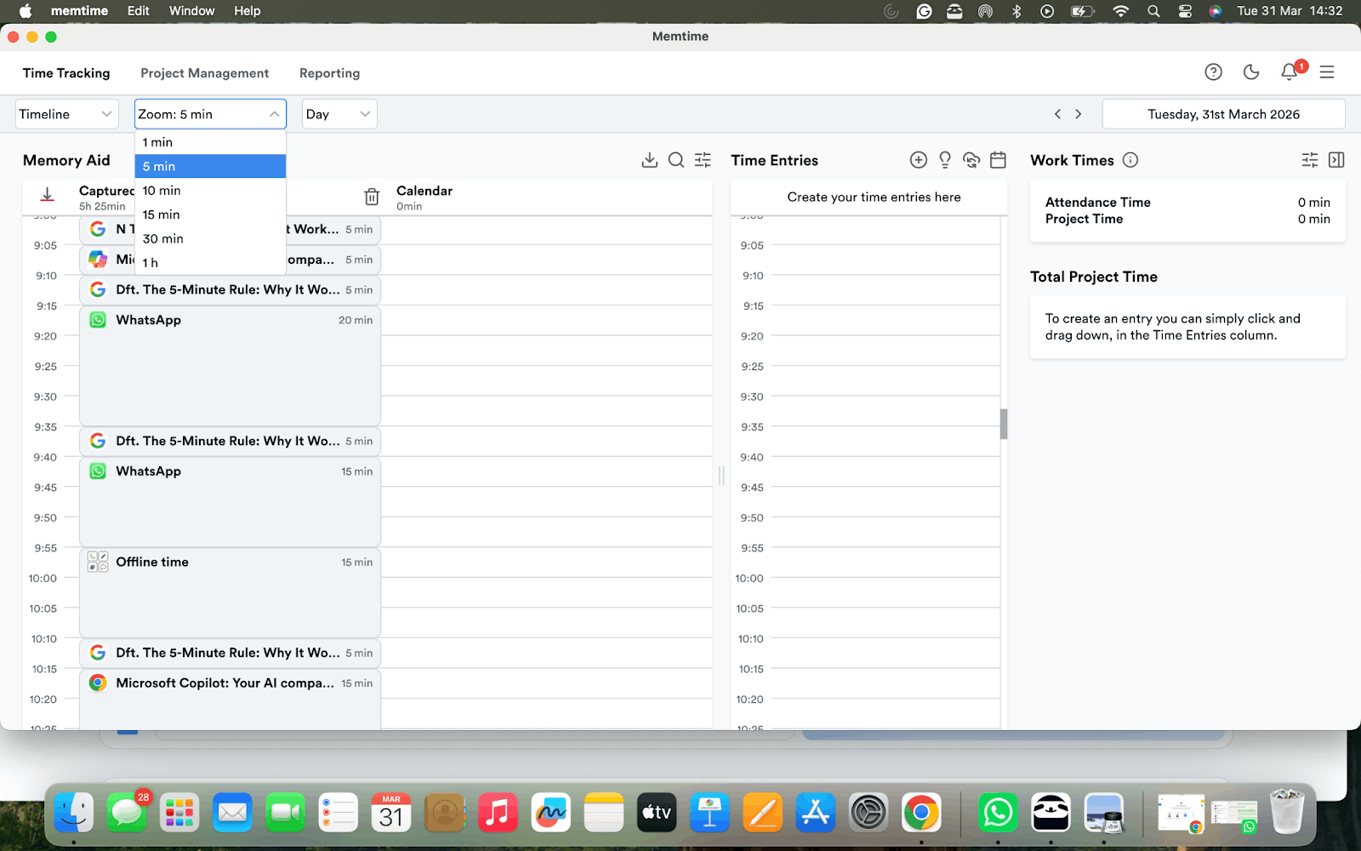Image resolution: width=1361 pixels, height=851 pixels.
Task: Open the calendar icon in Time Entries
Action: 998,160
